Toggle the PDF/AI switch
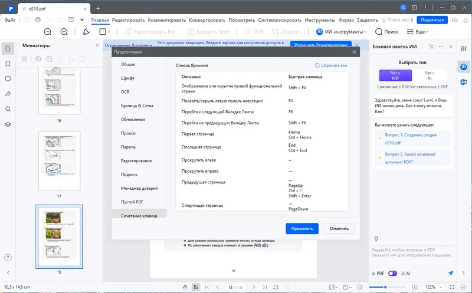472x293 pixels. coord(392,274)
